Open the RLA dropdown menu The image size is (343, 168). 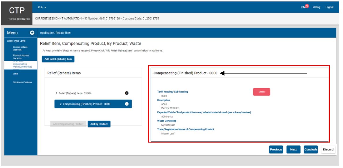click(42, 7)
